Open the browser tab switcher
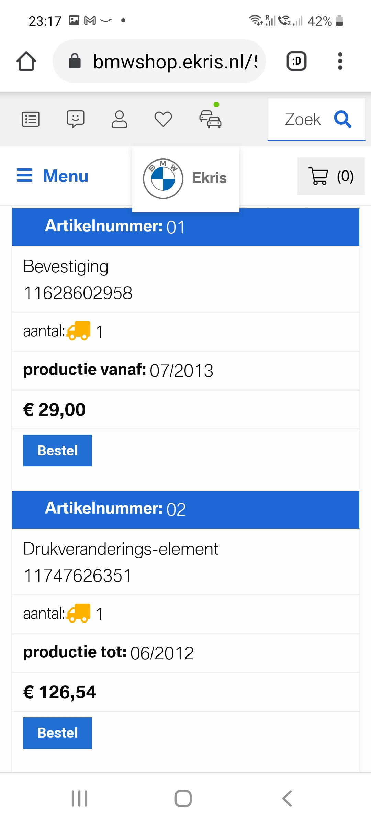The height and width of the screenshot is (825, 371). point(296,61)
